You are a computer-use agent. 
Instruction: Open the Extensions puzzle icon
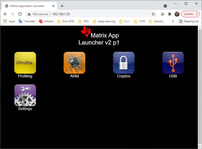(169, 14)
